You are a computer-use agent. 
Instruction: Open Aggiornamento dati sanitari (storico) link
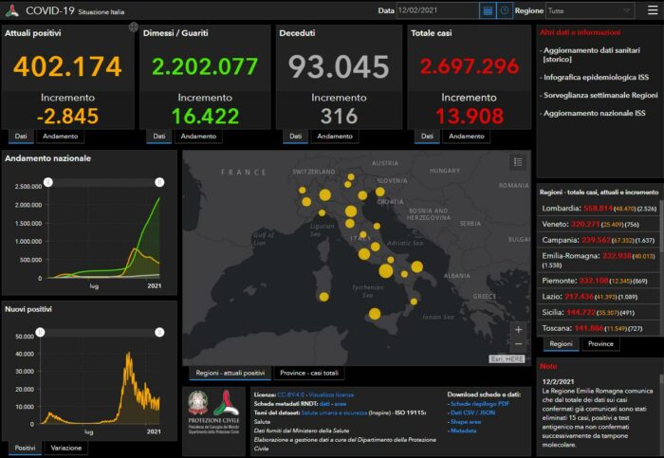591,55
